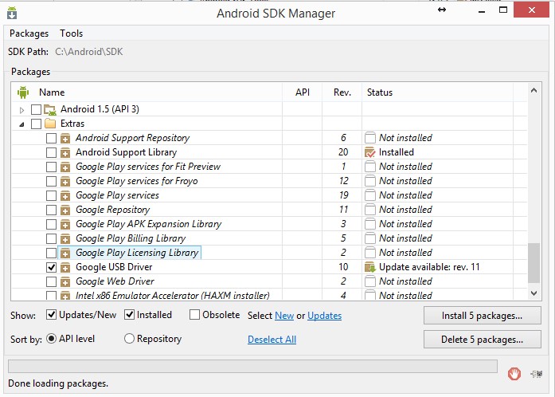
Task: Click the package icon for Google Play Licensing Library
Action: click(65, 253)
